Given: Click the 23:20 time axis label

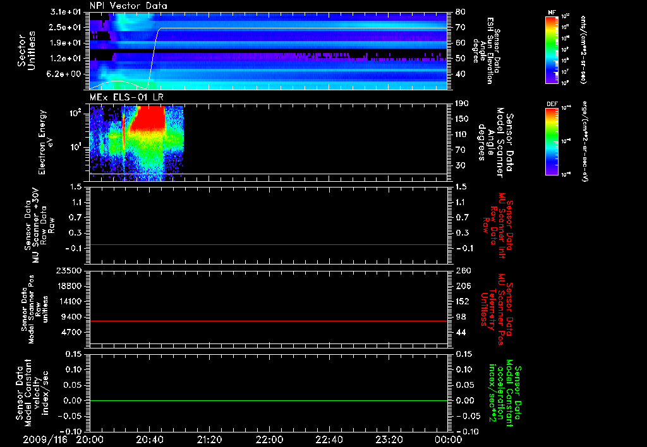Looking at the screenshot, I should (389, 439).
